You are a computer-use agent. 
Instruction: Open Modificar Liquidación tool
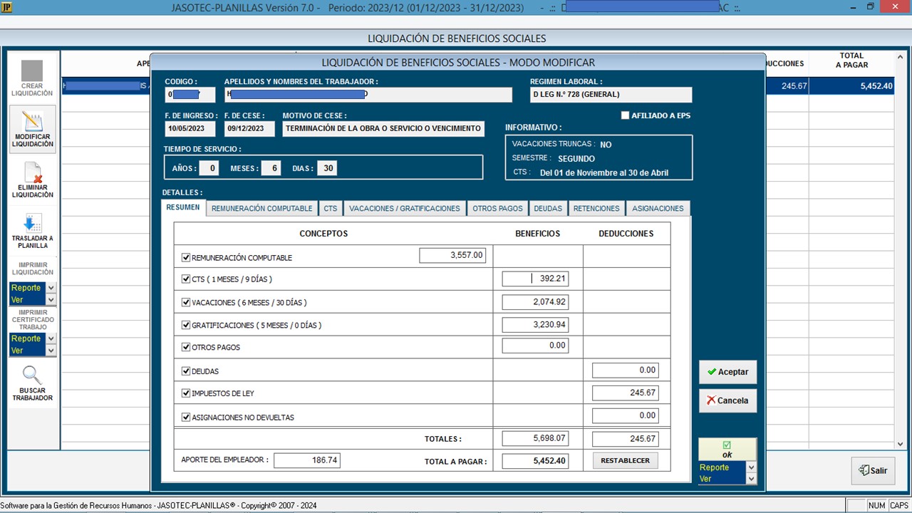pyautogui.click(x=32, y=129)
